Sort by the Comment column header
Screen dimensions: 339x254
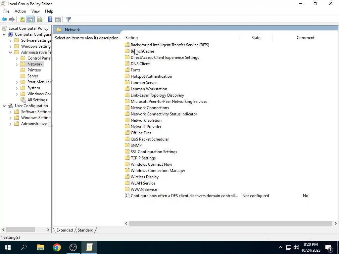click(x=306, y=38)
